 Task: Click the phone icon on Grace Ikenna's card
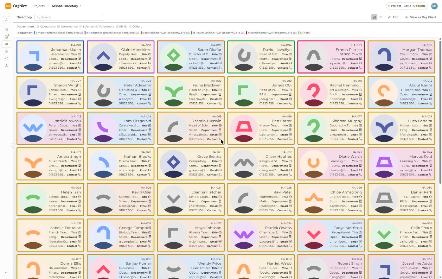click(x=220, y=174)
